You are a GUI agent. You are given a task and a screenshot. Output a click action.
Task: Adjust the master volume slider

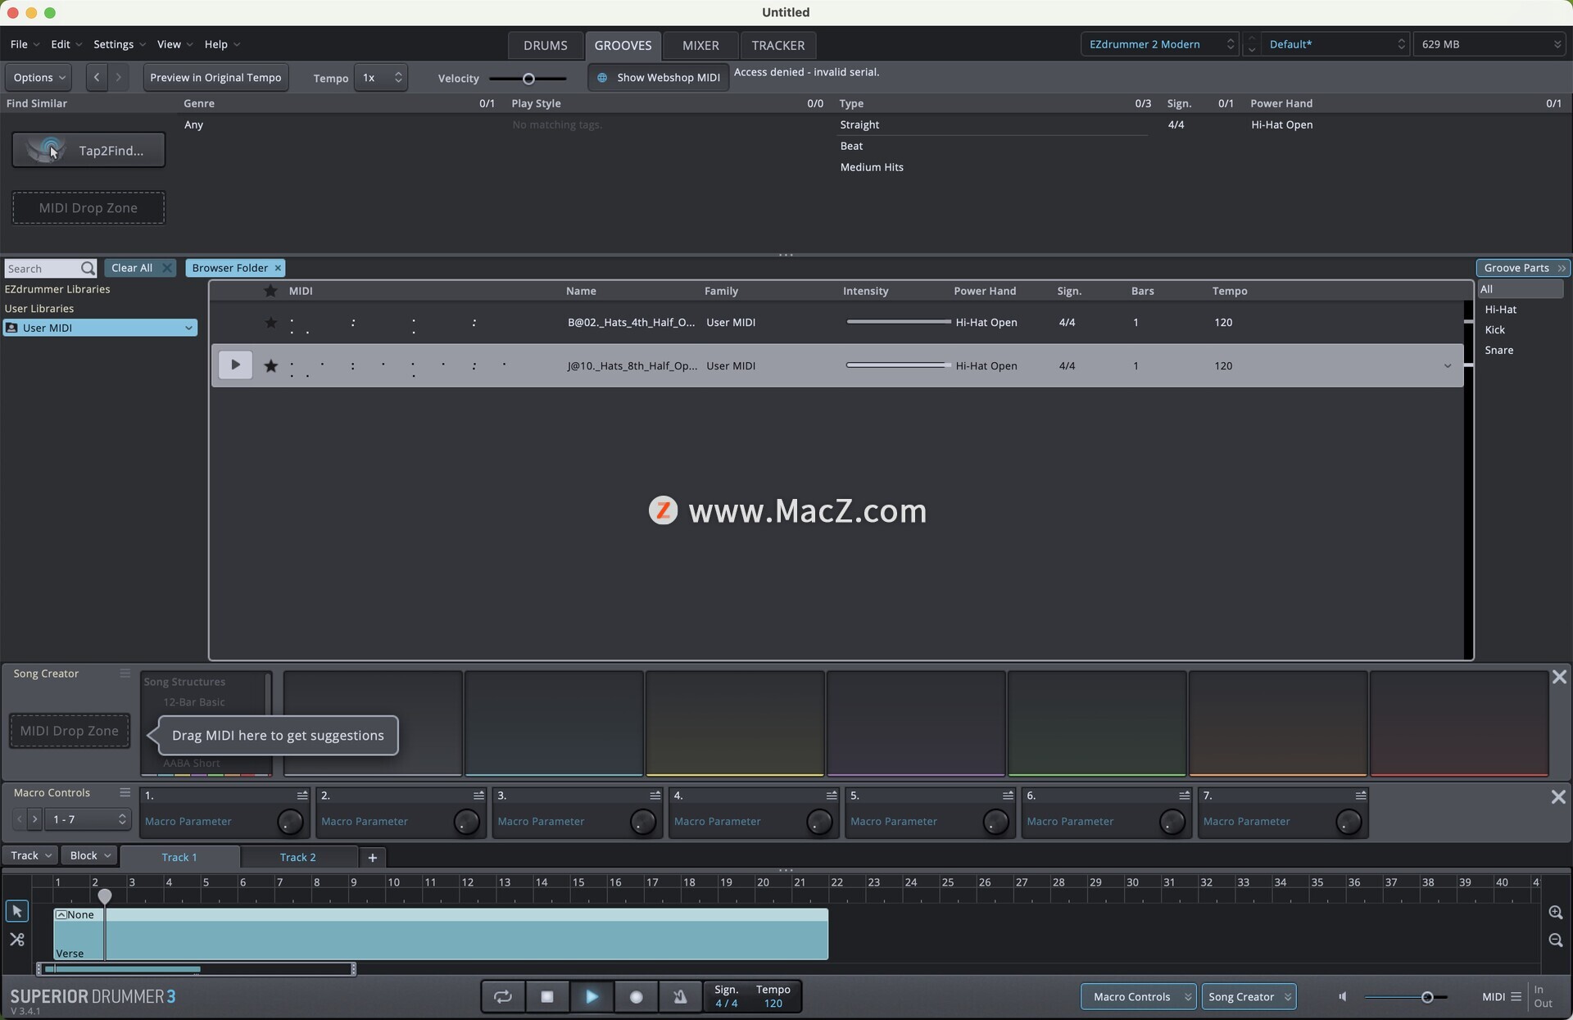(1427, 997)
